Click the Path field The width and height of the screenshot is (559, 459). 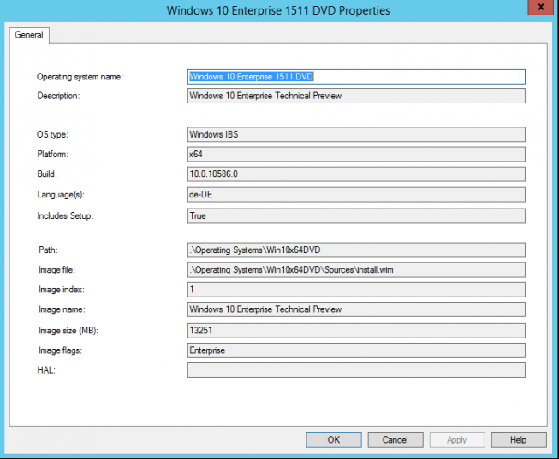356,250
